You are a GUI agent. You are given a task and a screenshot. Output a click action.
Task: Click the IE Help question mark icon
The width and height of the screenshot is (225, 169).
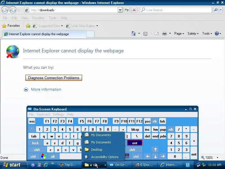point(217,34)
